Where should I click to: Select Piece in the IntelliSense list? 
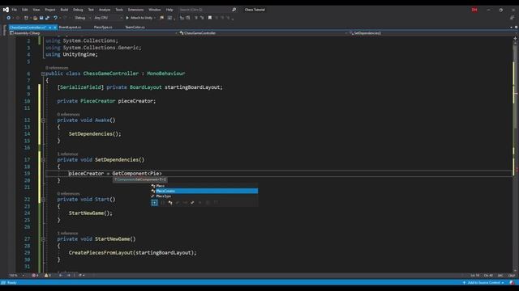204,186
